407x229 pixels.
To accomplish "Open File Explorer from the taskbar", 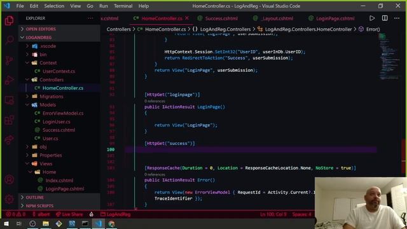I will (46, 223).
